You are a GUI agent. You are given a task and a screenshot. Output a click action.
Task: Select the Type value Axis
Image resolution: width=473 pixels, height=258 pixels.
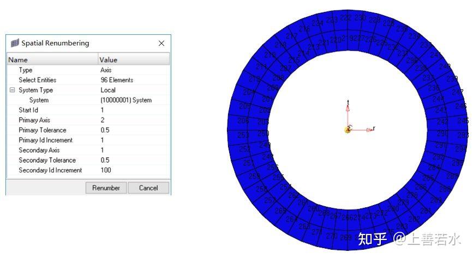click(134, 70)
